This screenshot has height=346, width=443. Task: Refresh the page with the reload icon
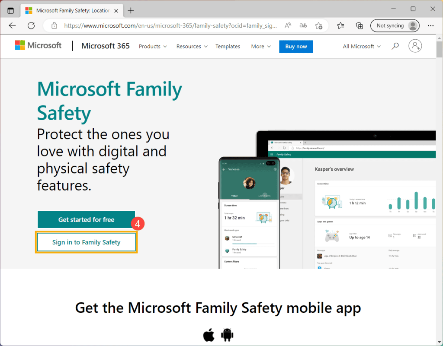pyautogui.click(x=31, y=25)
